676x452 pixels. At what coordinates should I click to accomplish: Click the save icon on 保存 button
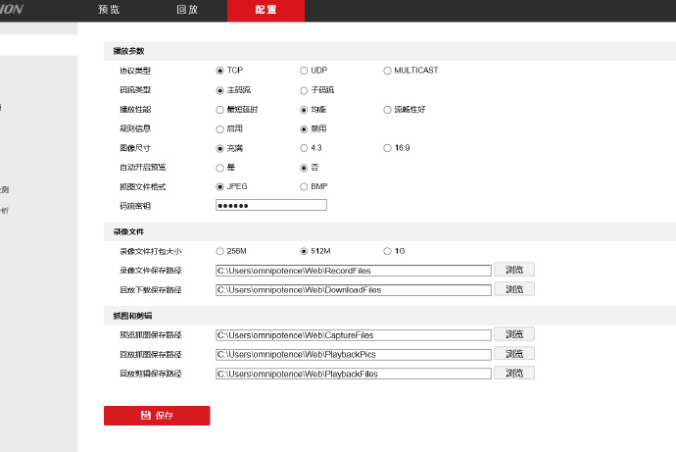point(146,416)
